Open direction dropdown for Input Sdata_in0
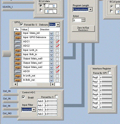This screenshot has height=124, width=120. pyautogui.click(x=51, y=34)
